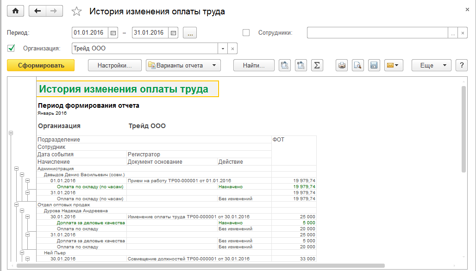Click the Сотрудники input field
The height and width of the screenshot is (271, 476).
tap(377, 33)
